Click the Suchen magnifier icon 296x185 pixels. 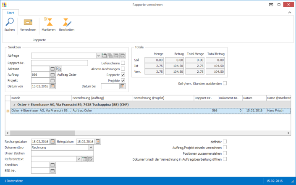pyautogui.click(x=9, y=23)
